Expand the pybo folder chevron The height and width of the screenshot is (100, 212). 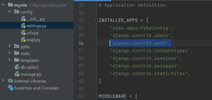pyautogui.click(x=9, y=46)
